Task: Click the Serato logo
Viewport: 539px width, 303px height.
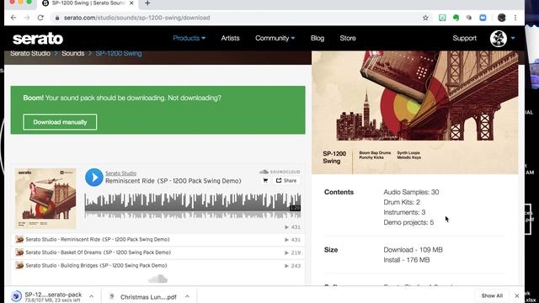Action: click(x=38, y=39)
